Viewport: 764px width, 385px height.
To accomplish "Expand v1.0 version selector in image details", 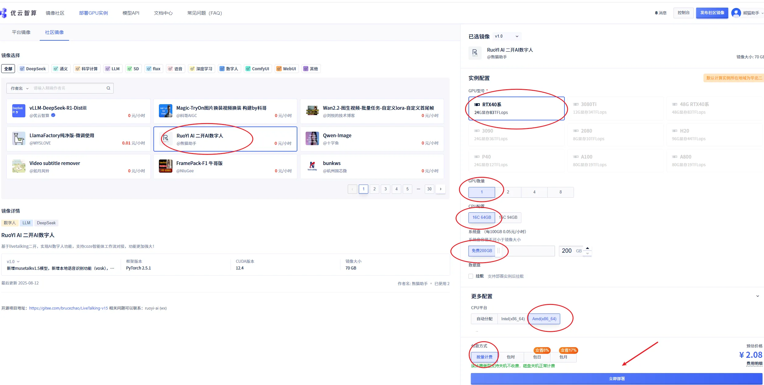I will 13,262.
